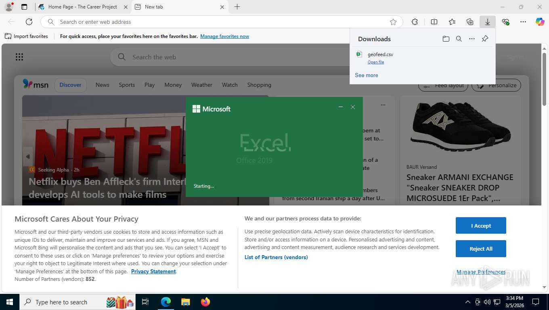Pin the Downloads panel
The image size is (549, 310).
pos(485,39)
